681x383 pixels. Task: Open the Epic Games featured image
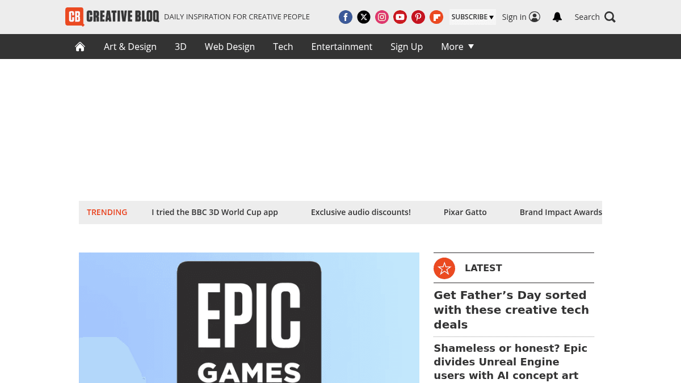tap(249, 318)
